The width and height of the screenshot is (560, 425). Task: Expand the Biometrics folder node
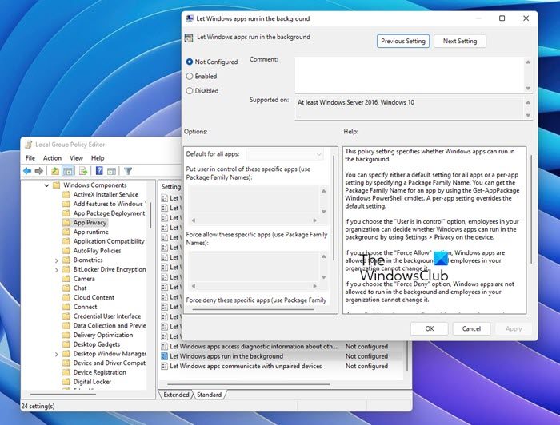[x=56, y=260]
